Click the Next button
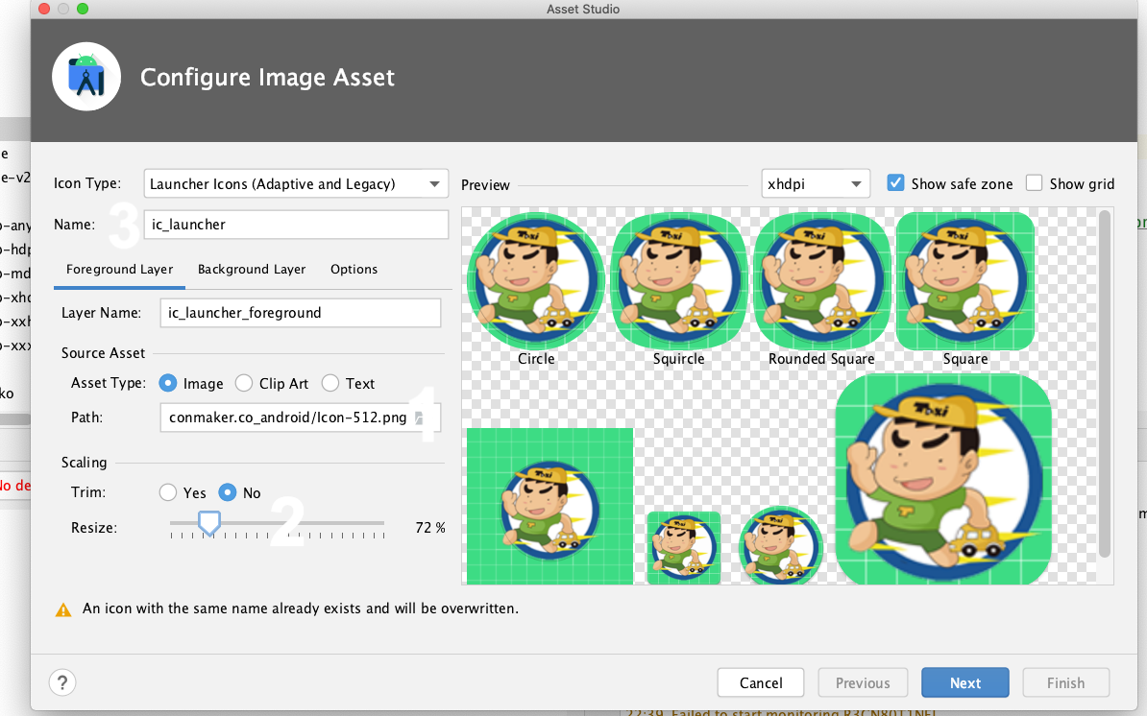The height and width of the screenshot is (716, 1147). (964, 682)
